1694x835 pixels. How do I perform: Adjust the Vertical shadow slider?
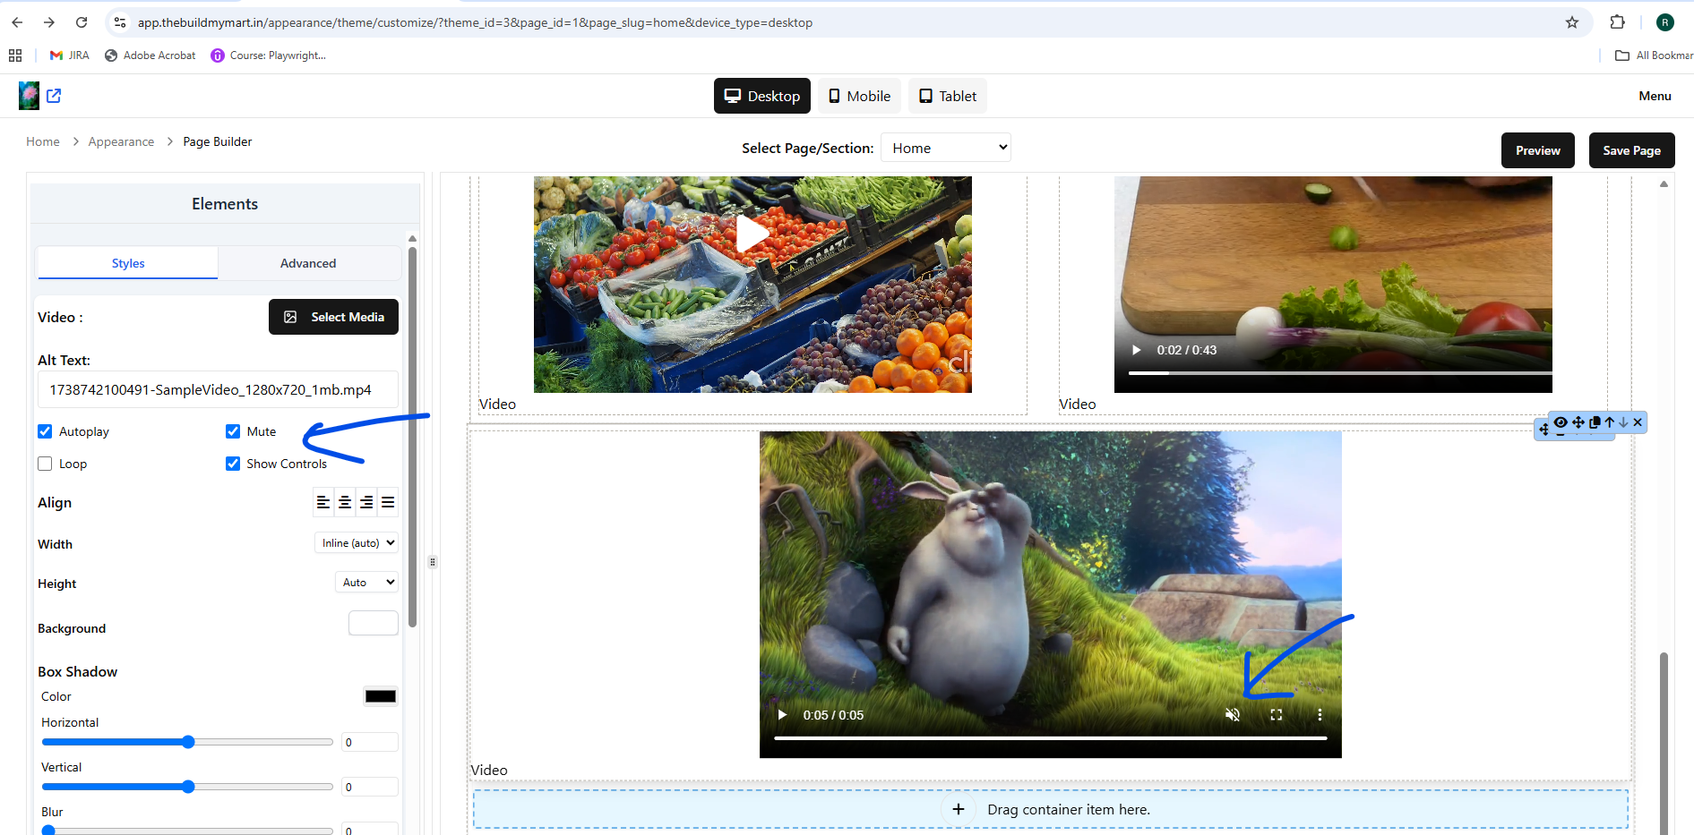[x=187, y=787]
